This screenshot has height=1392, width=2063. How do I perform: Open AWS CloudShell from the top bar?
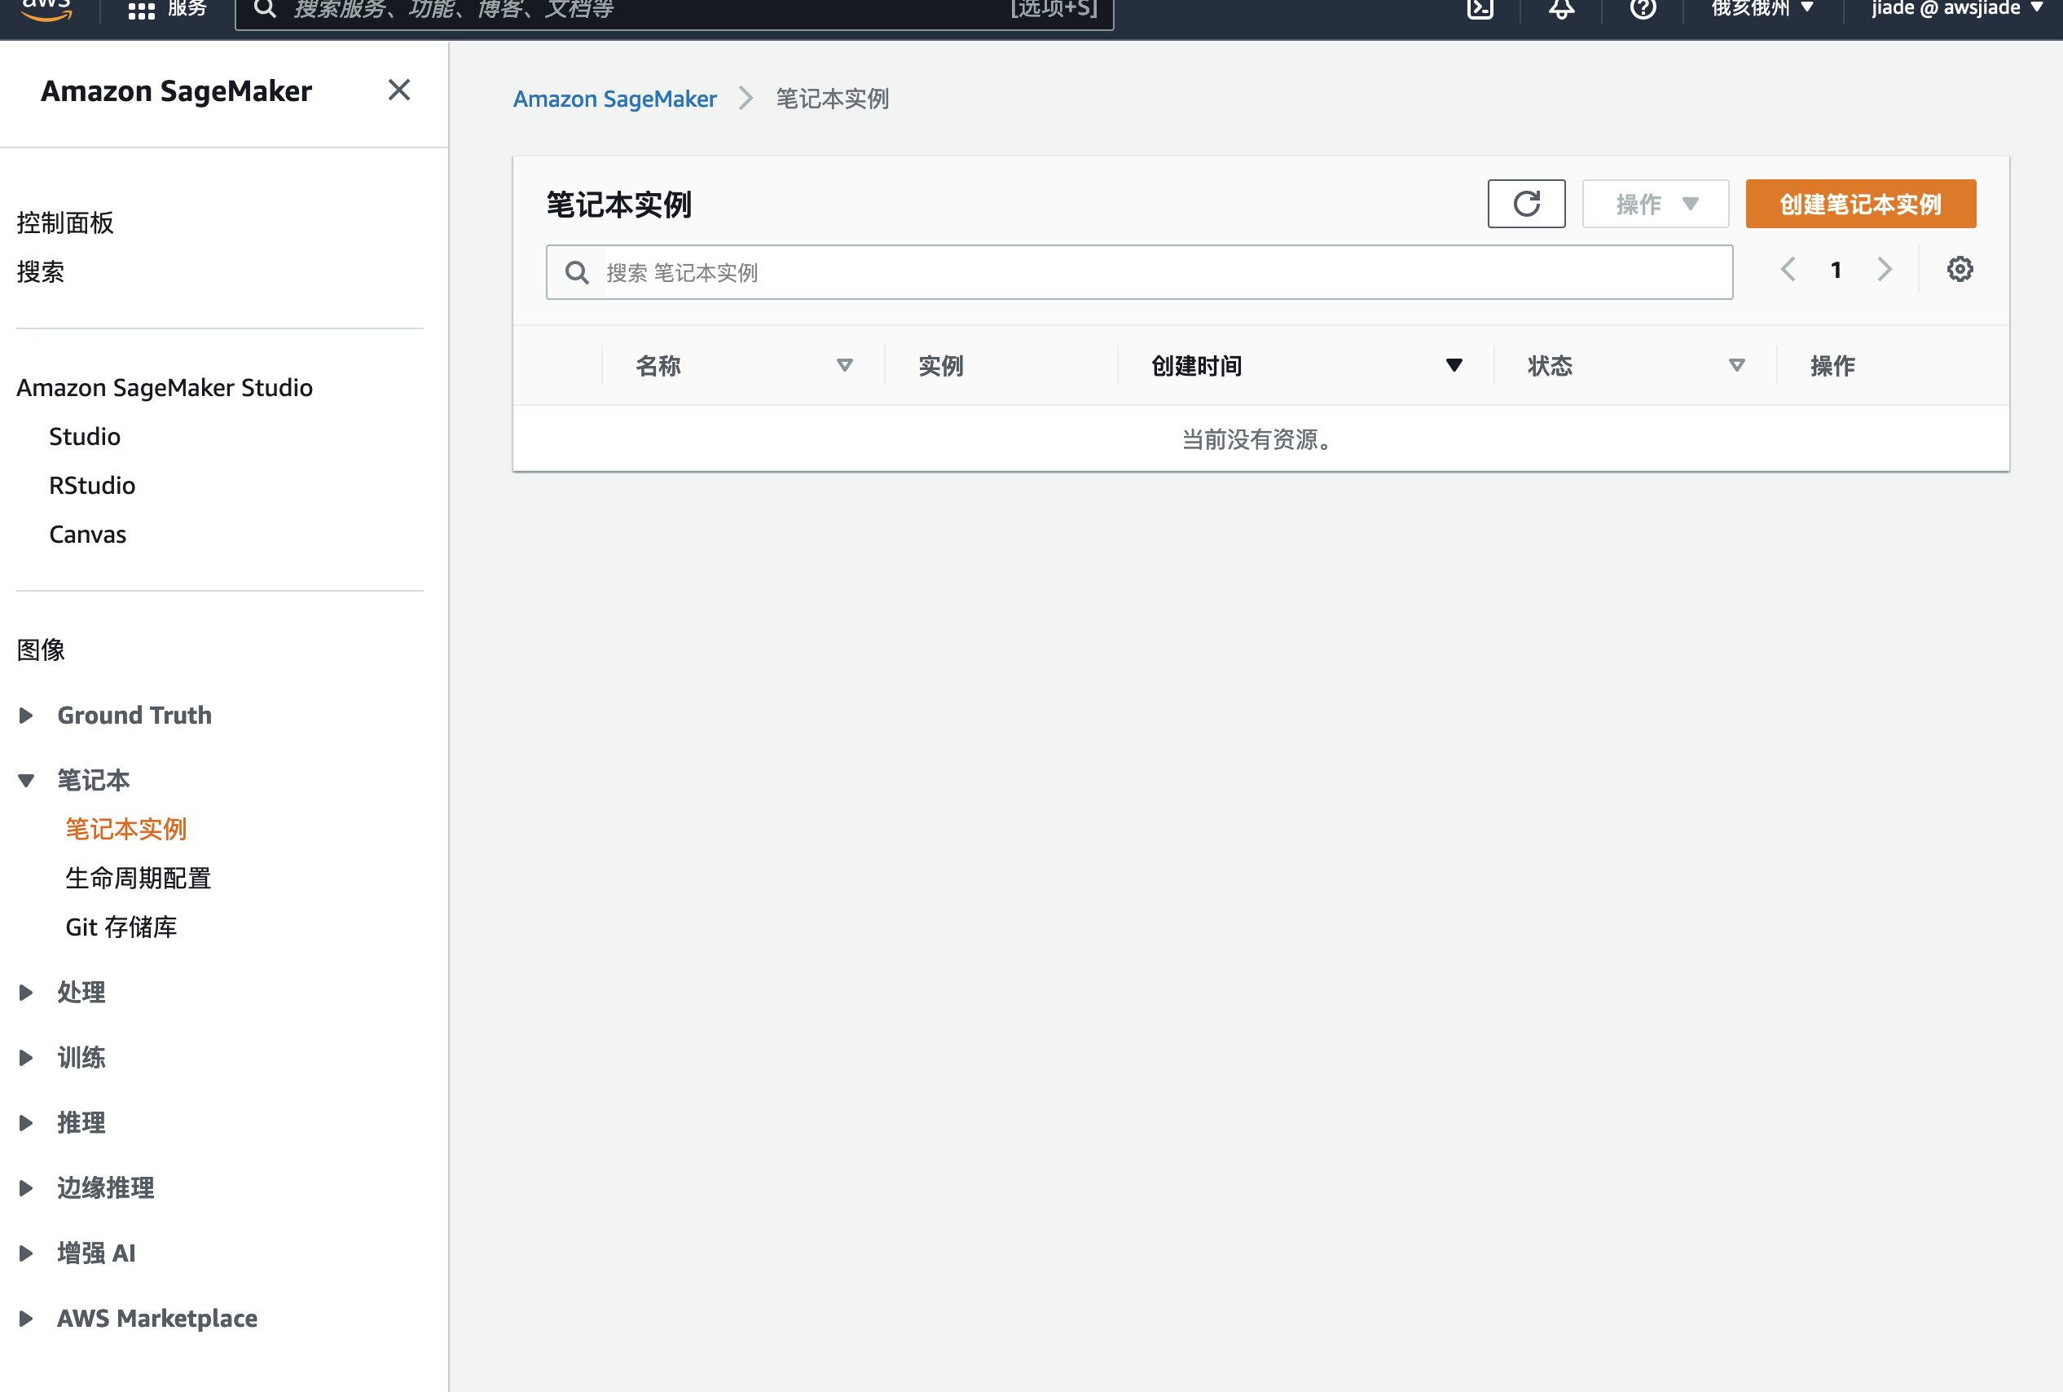coord(1480,11)
